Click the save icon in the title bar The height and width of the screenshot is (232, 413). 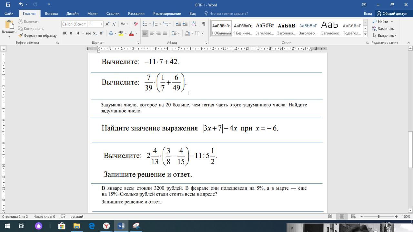[8, 5]
